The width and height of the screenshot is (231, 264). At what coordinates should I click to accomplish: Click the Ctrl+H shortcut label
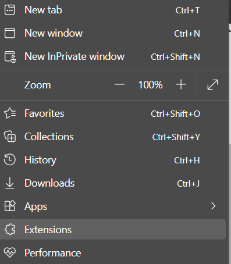tap(187, 160)
